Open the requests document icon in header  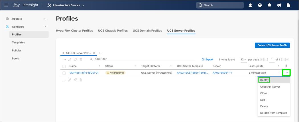pyautogui.click(x=288, y=5)
